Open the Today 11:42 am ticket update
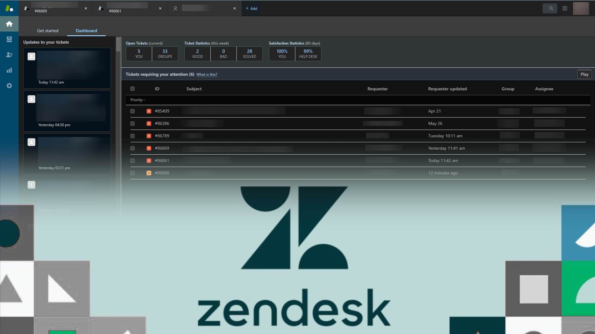 coord(67,68)
